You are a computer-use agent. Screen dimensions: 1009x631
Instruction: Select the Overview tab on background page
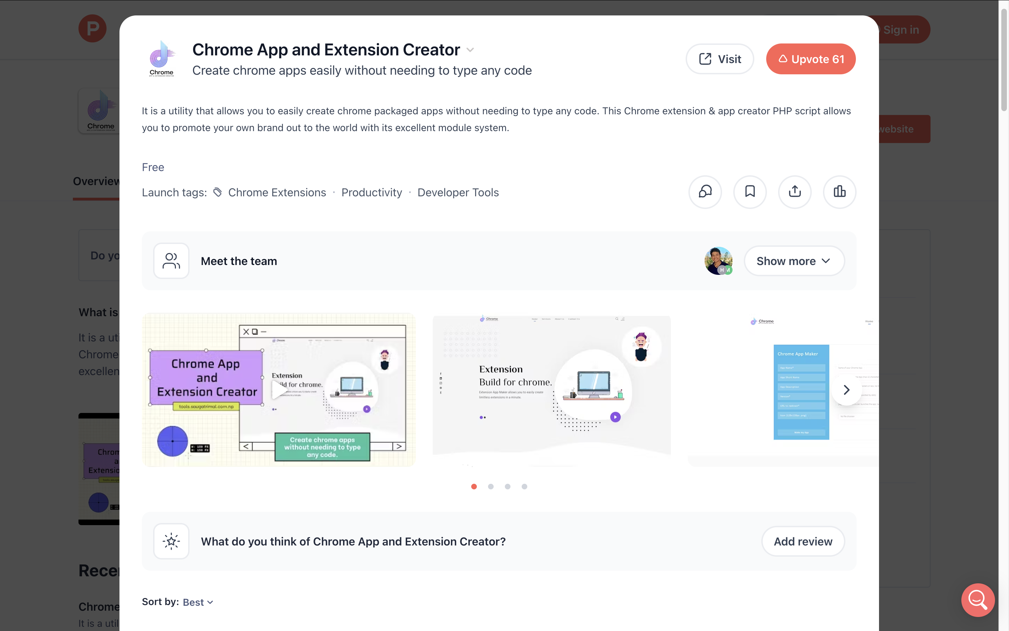click(96, 181)
